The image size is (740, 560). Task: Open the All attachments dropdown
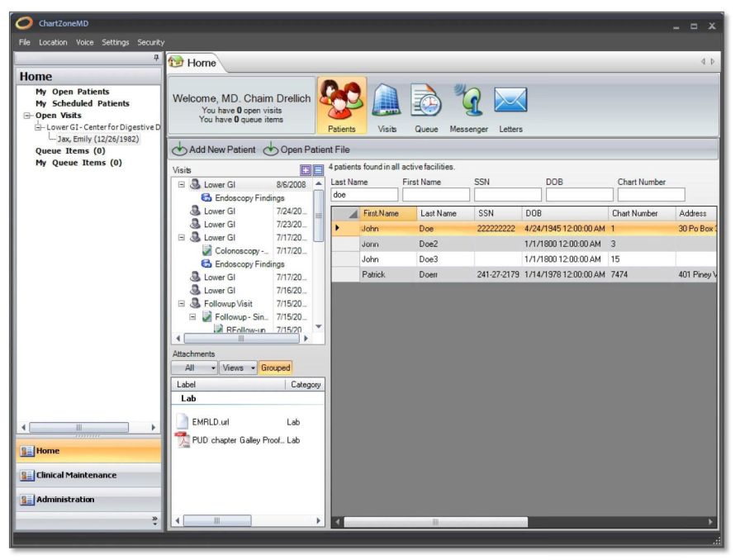point(194,368)
